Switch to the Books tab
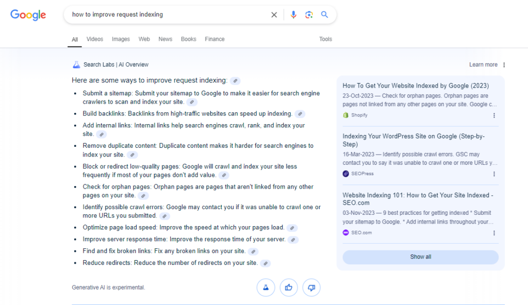 coord(189,39)
